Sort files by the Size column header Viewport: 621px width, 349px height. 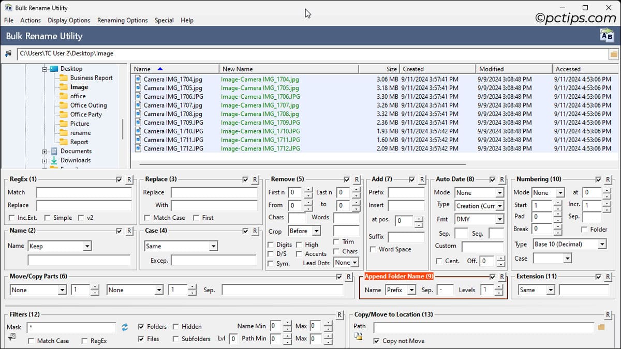pyautogui.click(x=379, y=69)
